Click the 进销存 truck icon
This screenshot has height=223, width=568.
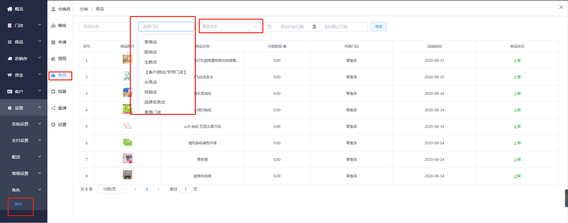pyautogui.click(x=10, y=58)
